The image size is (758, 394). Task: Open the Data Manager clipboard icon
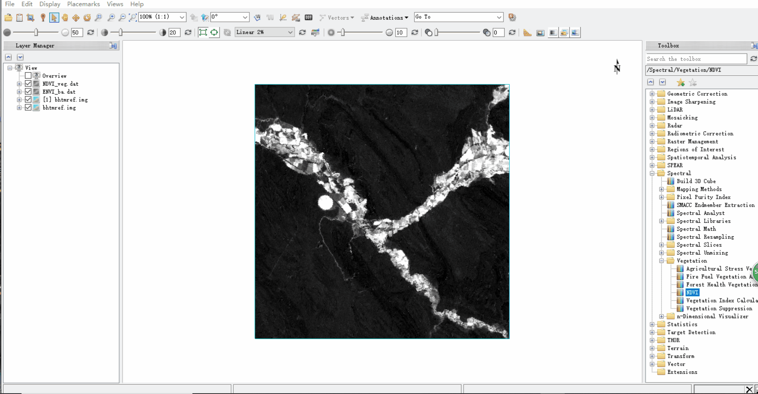tap(19, 17)
